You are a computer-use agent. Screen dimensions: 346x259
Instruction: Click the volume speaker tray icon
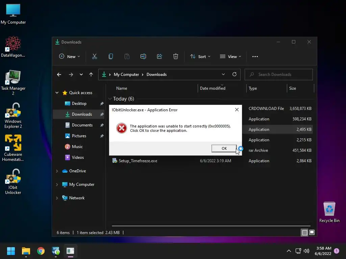[306, 251]
